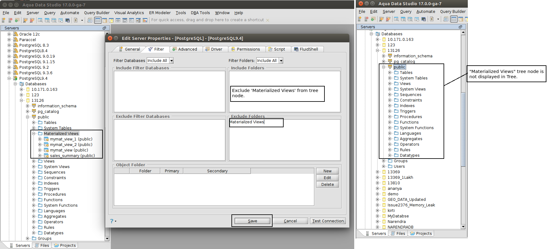Click the Edit button in Object Folder

click(x=328, y=178)
